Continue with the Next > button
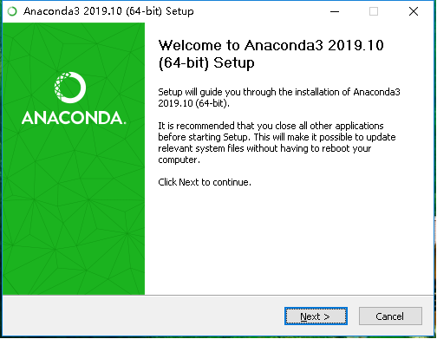Viewport: 437px width, 339px height. pyautogui.click(x=316, y=316)
